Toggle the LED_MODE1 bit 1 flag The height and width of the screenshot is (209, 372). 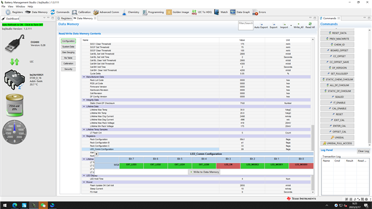[277, 165]
